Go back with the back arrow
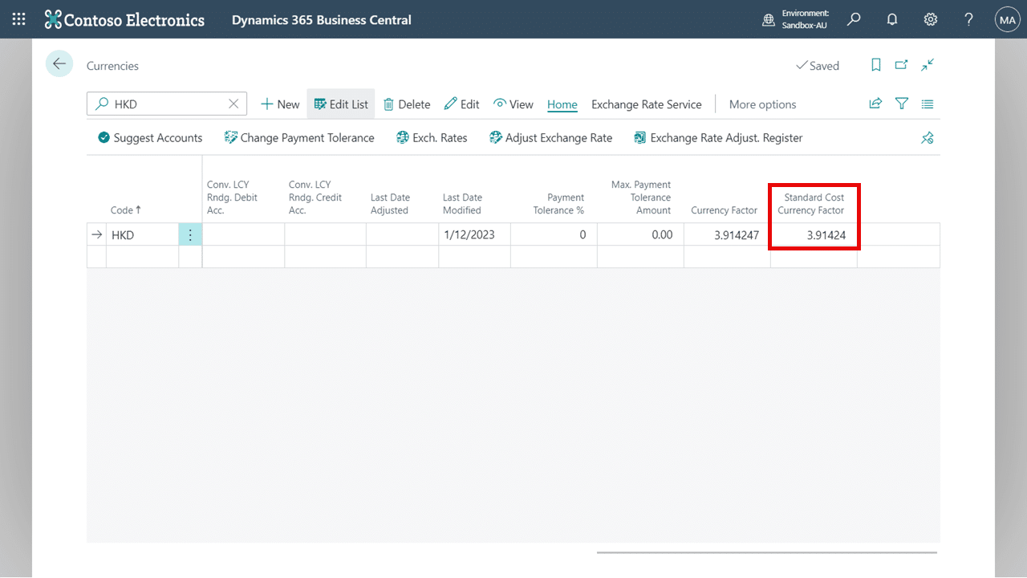Image resolution: width=1027 pixels, height=578 pixels. click(59, 63)
